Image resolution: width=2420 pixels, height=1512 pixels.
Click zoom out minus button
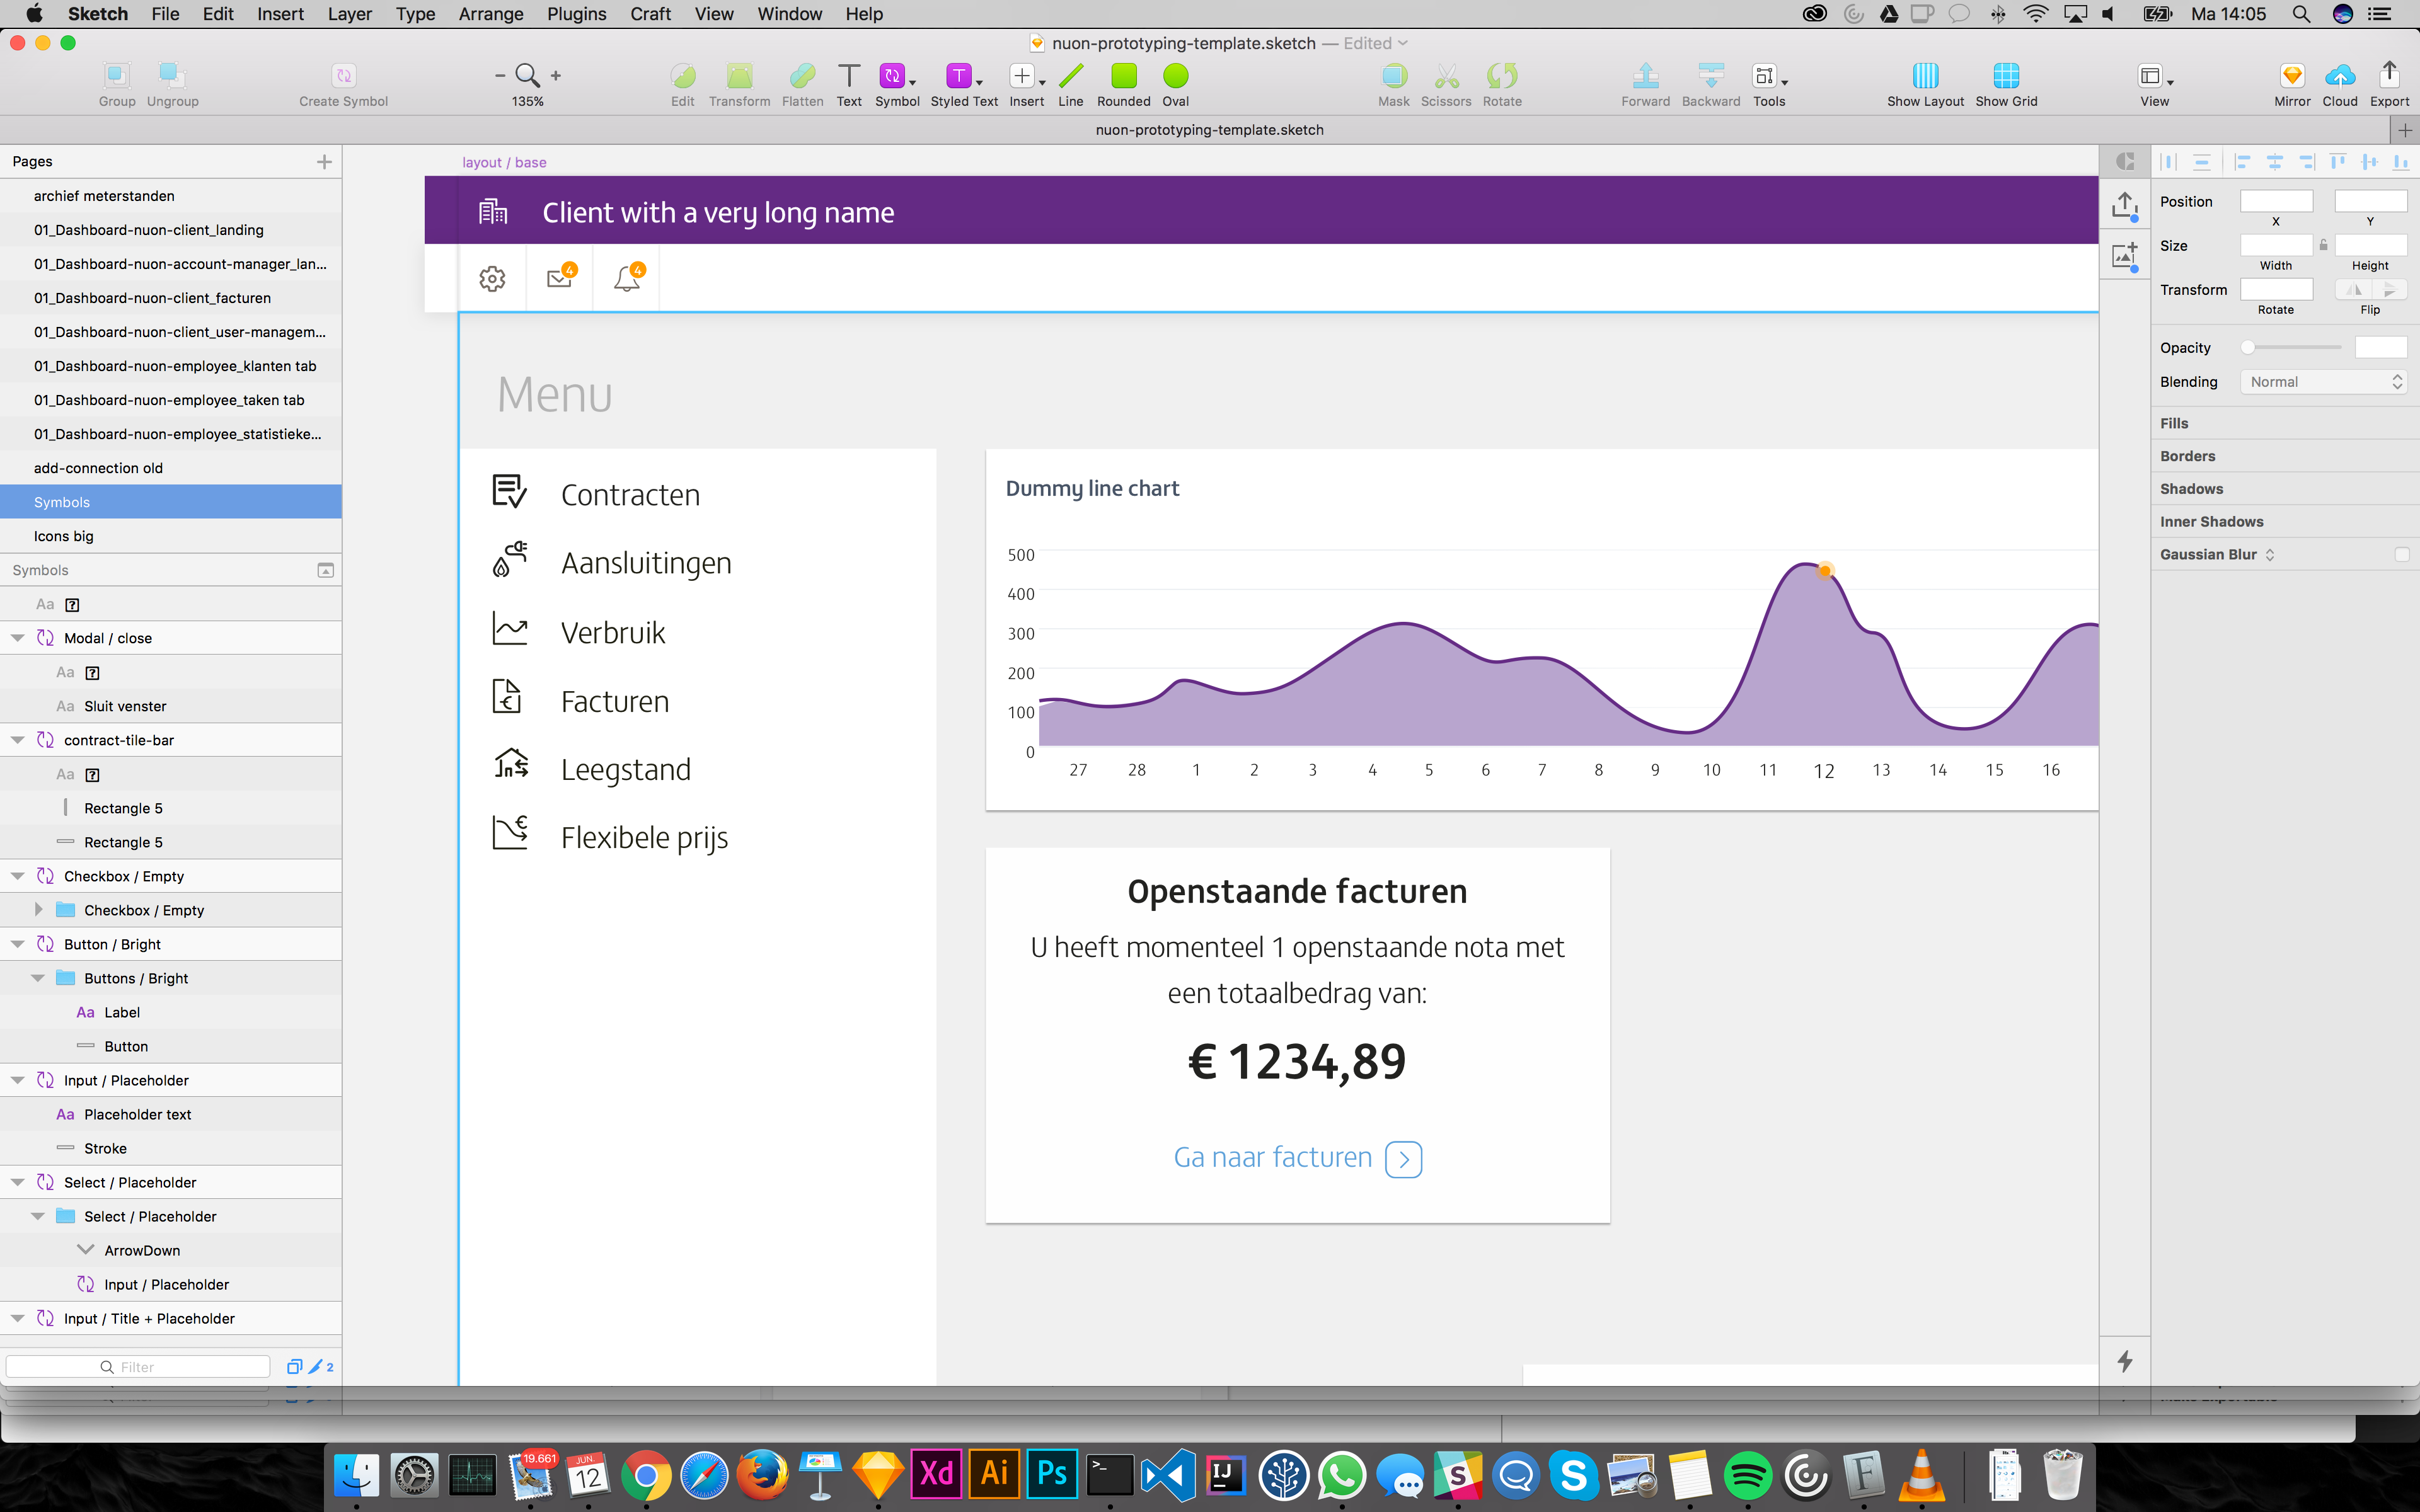500,76
